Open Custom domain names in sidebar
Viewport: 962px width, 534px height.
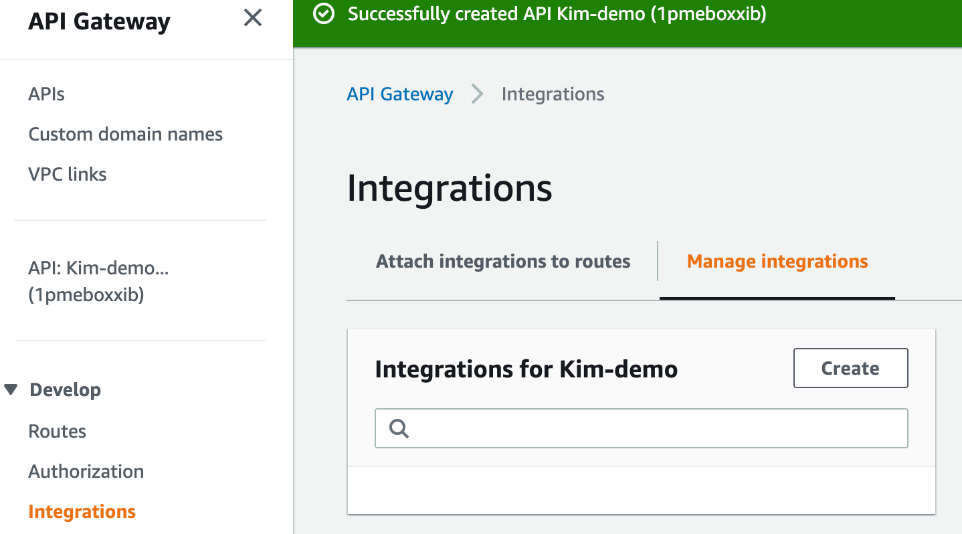tap(125, 134)
